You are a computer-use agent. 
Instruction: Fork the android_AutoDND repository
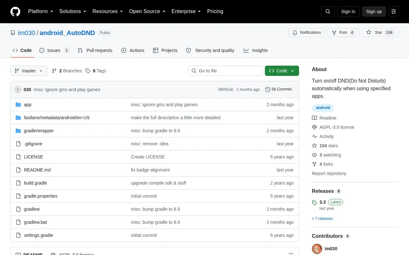(343, 33)
